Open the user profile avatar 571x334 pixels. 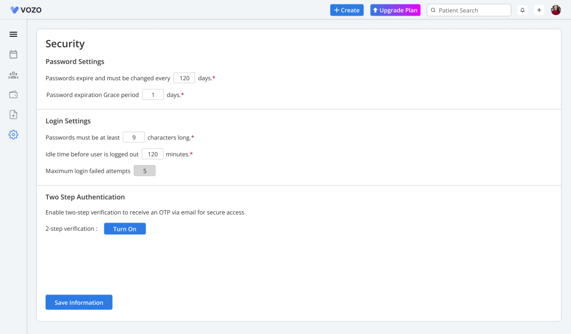click(x=556, y=10)
